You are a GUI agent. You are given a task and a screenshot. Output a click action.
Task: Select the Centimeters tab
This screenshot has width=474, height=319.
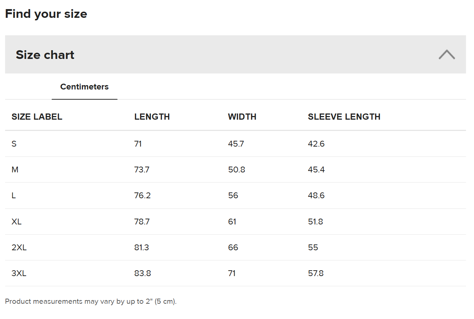(84, 87)
